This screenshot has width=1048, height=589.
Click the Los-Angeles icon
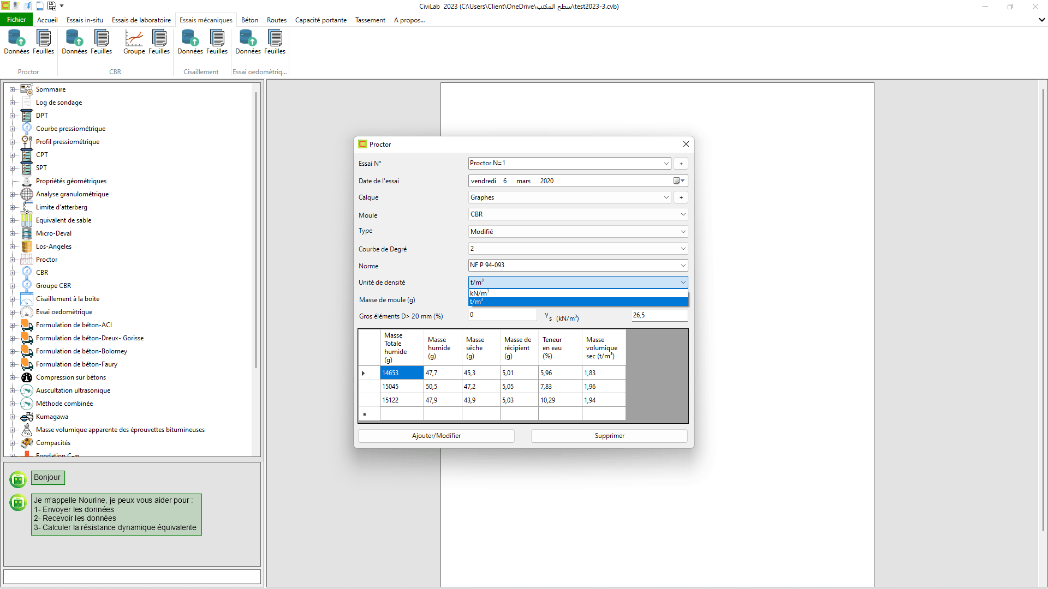[27, 247]
